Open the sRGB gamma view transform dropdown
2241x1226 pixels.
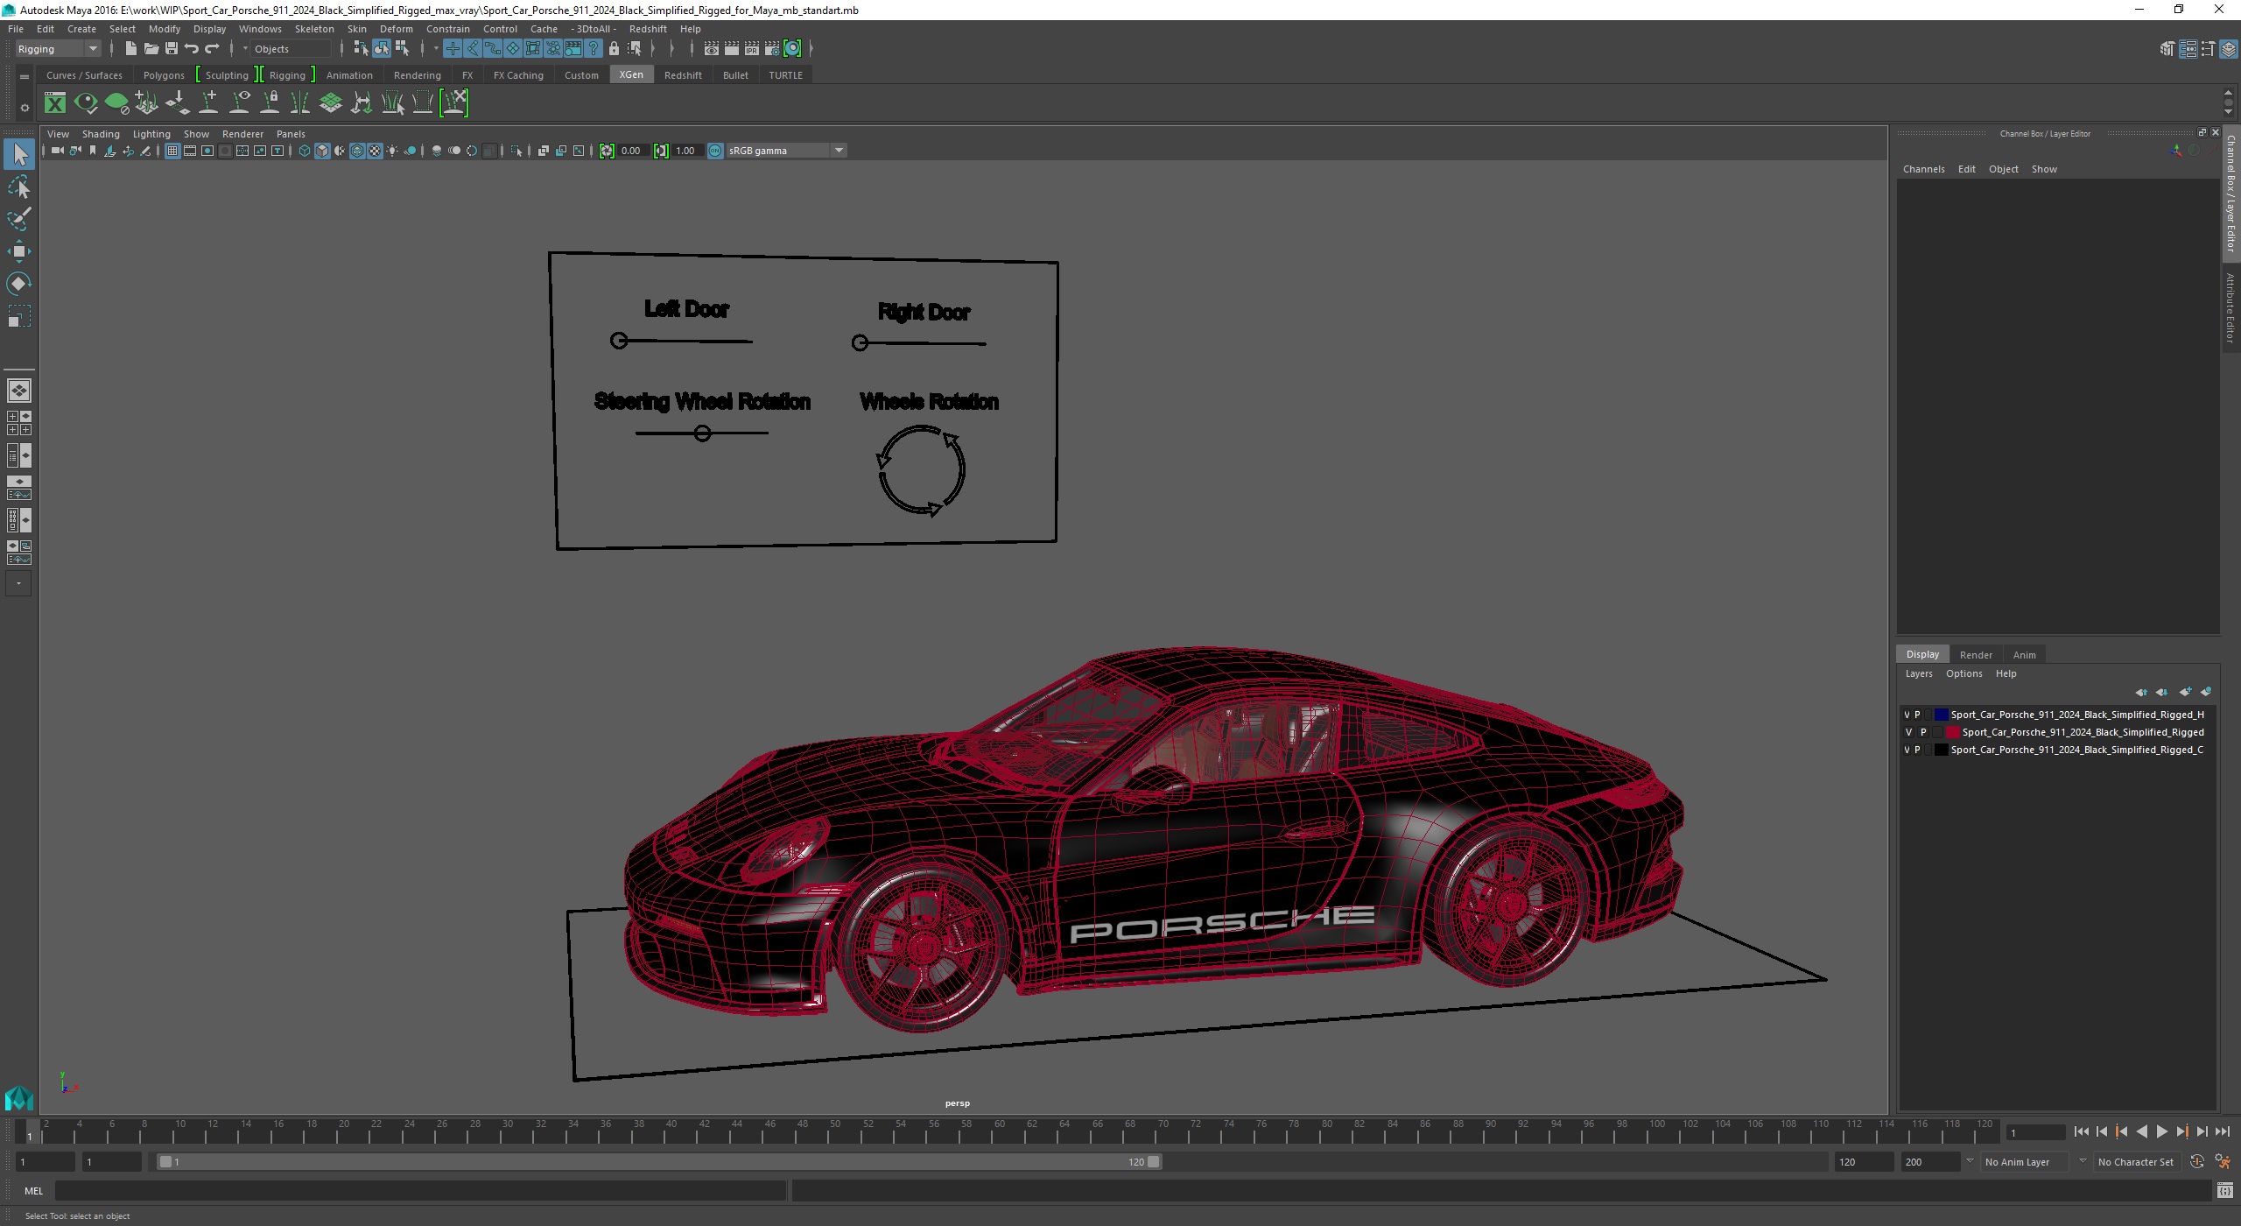pyautogui.click(x=785, y=151)
